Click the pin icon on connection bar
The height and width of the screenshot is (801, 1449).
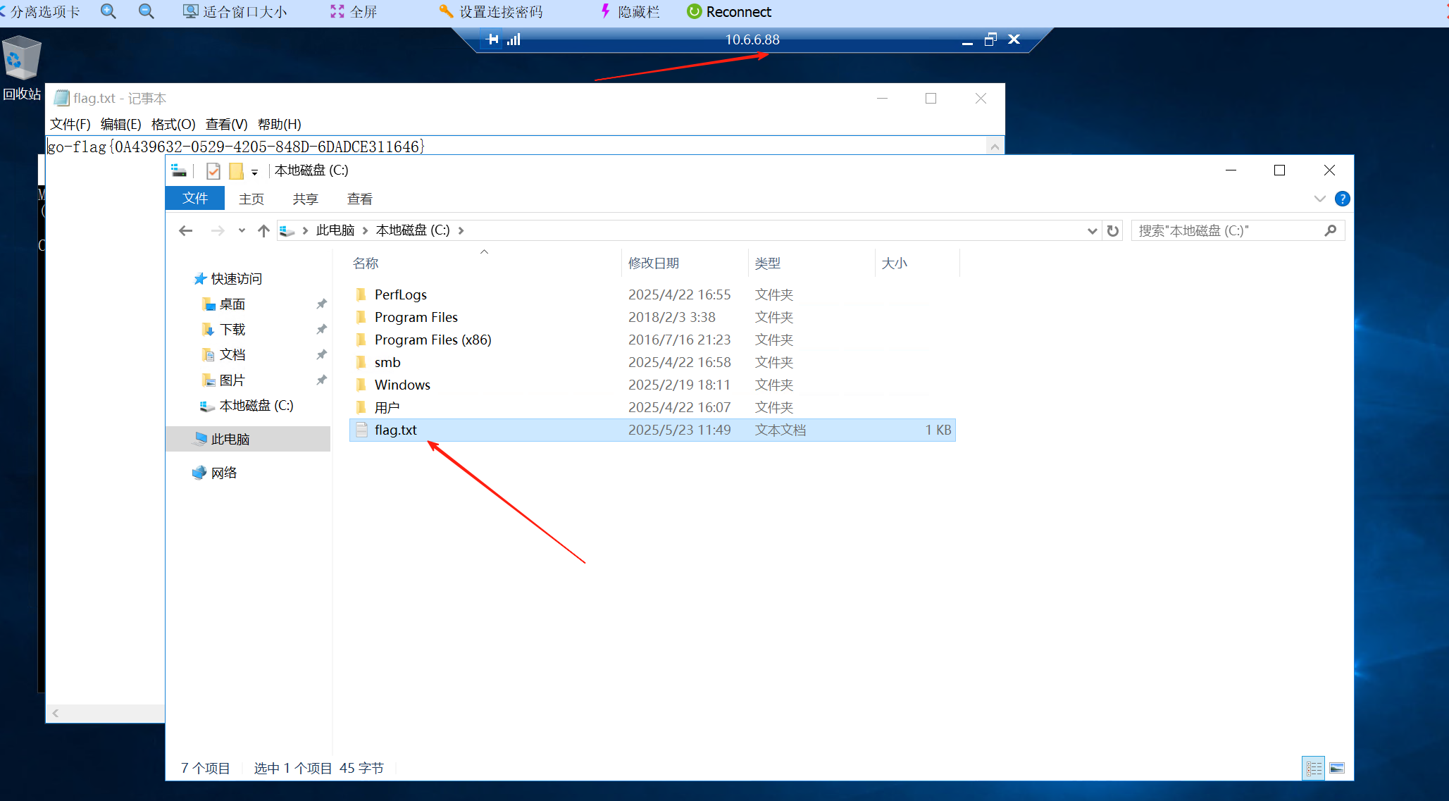pos(493,39)
